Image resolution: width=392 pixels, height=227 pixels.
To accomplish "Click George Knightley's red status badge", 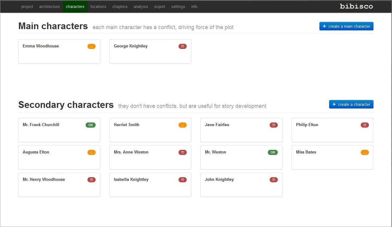I will pos(182,46).
